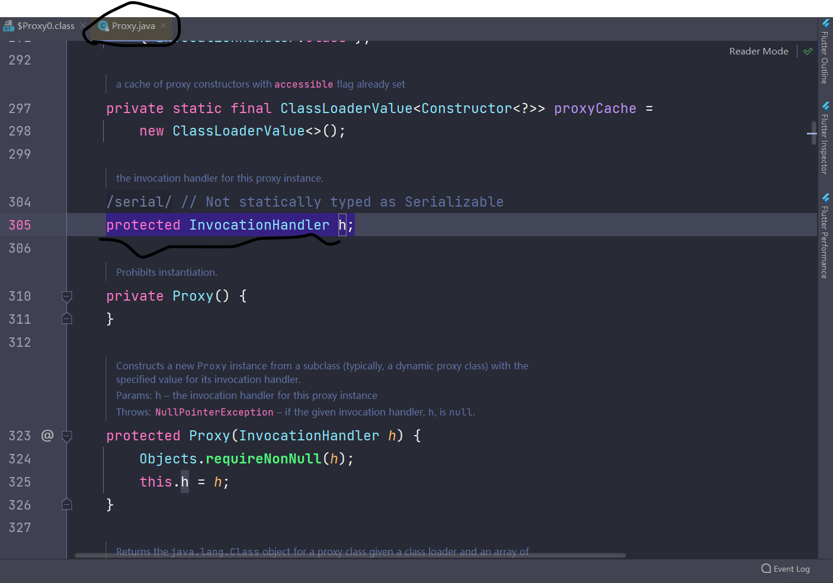Click ClassLoaderValue on line 298
Viewport: 833px width, 583px height.
tap(238, 131)
